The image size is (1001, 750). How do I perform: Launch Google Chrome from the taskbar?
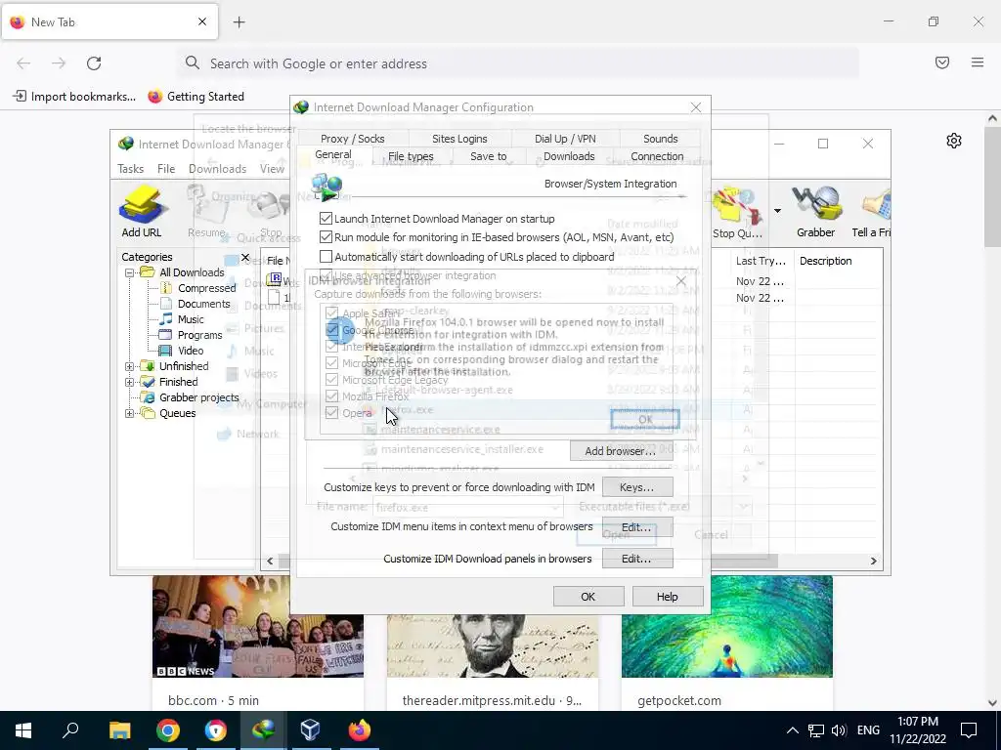click(168, 730)
